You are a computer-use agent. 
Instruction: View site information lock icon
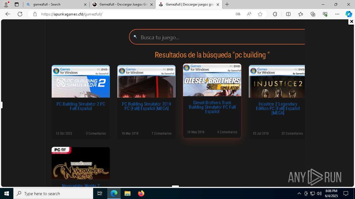tap(35, 14)
